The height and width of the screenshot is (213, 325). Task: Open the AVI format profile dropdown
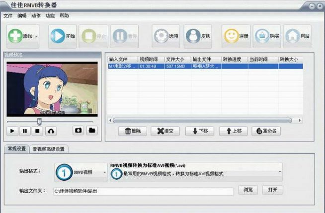tap(196, 172)
